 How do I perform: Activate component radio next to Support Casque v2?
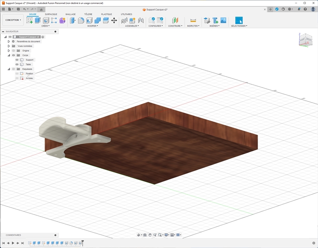43,37
